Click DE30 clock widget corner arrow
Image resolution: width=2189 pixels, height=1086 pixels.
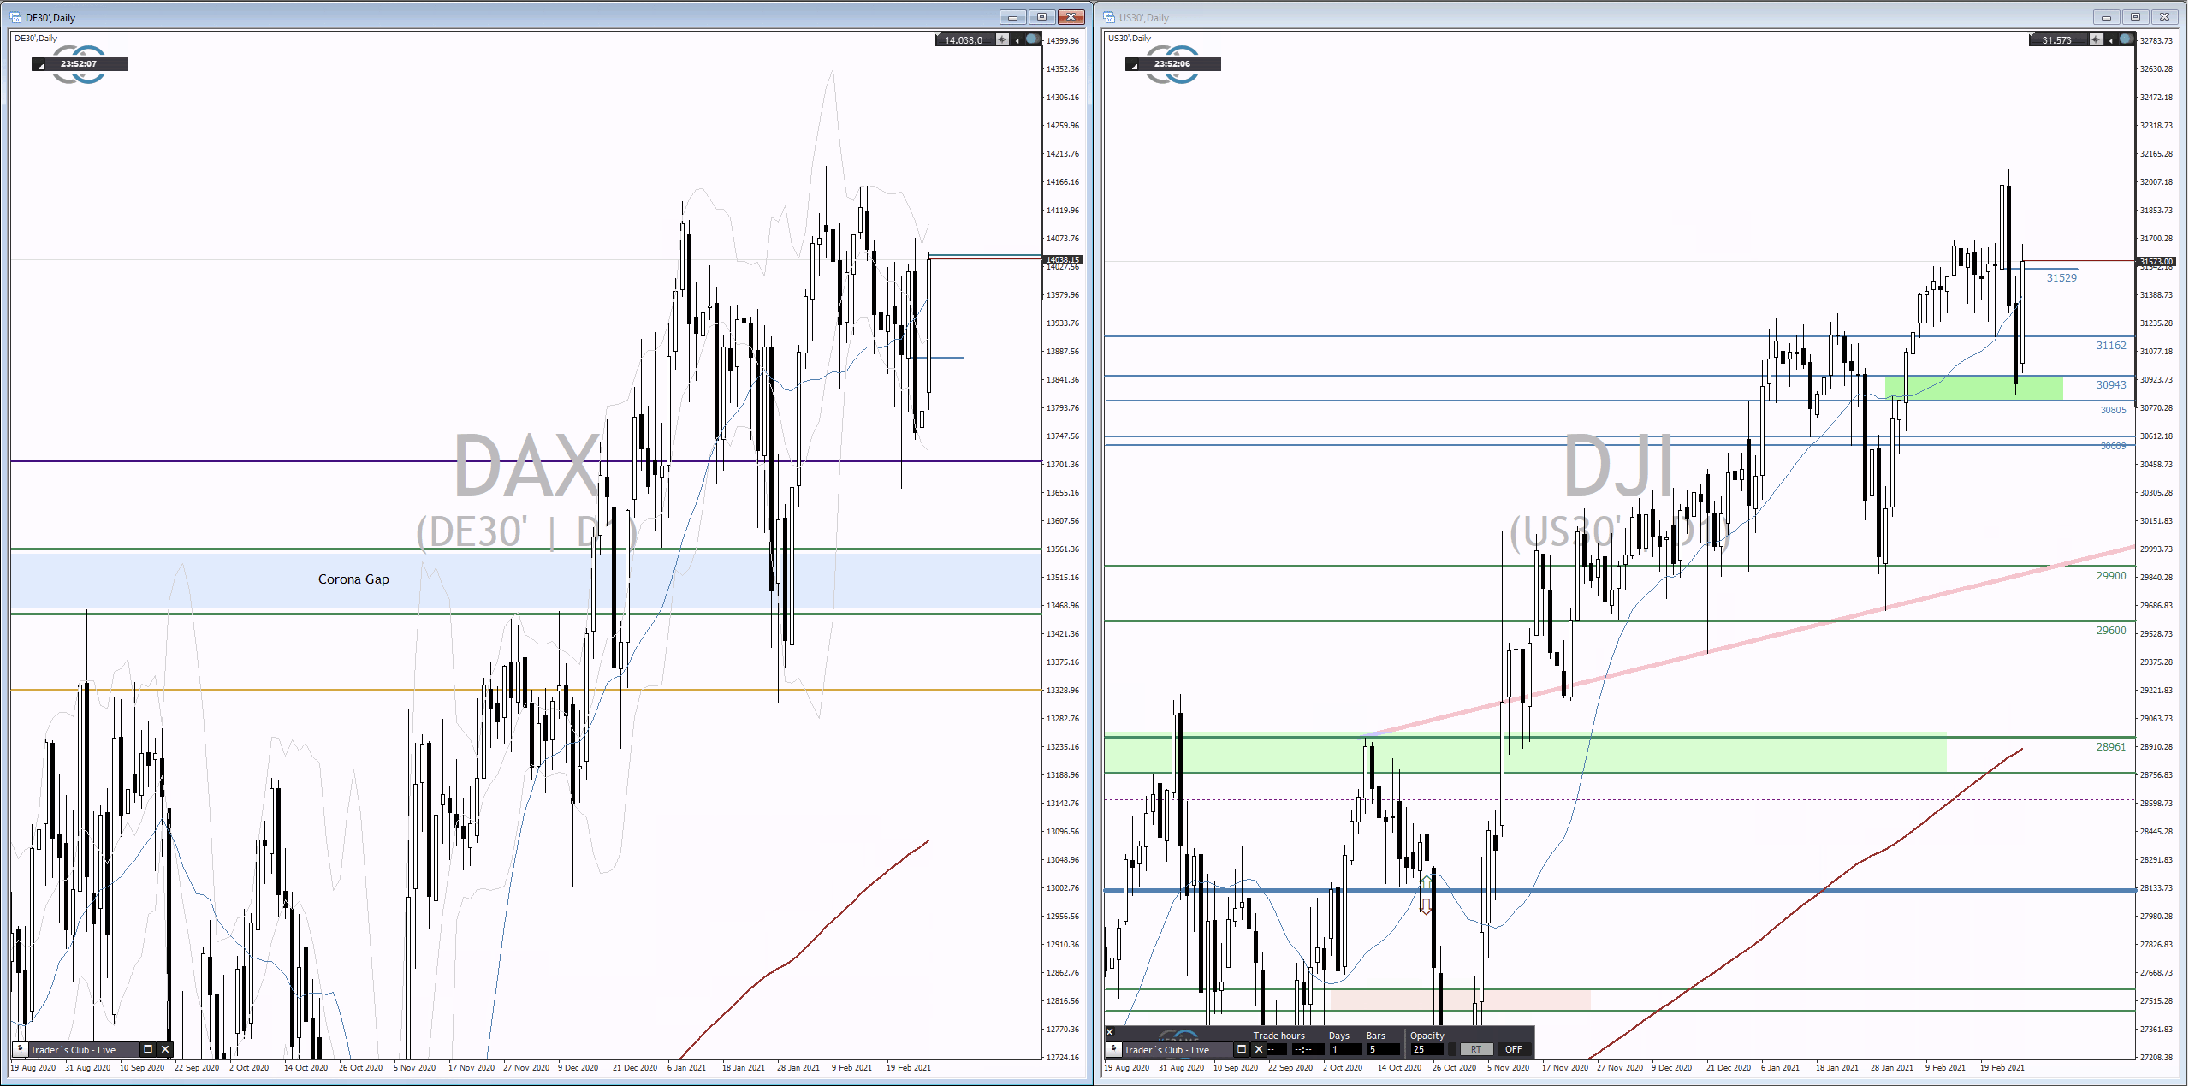pyautogui.click(x=40, y=65)
